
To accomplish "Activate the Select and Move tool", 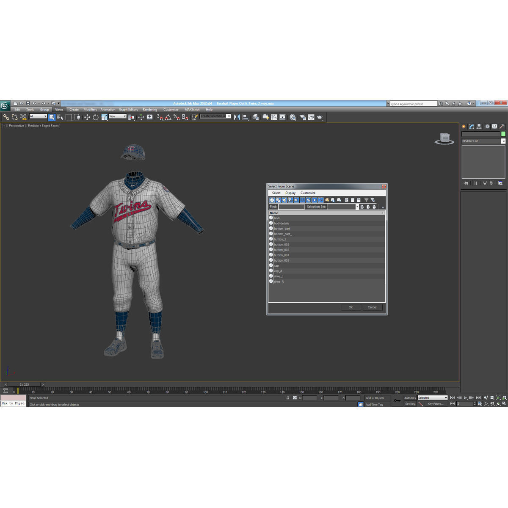I will (87, 117).
